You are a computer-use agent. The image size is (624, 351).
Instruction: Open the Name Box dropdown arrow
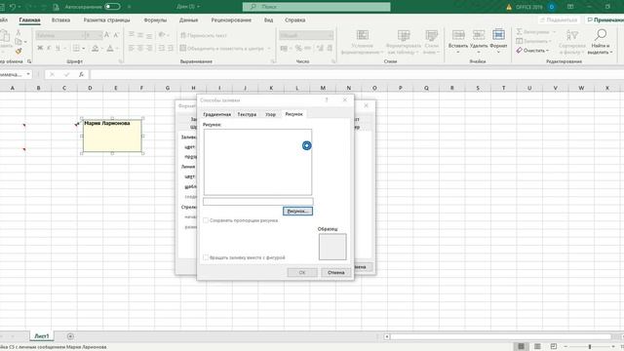[x=28, y=74]
